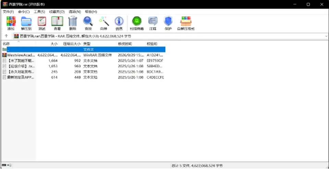
Task: Maximize the WinRAR window
Action: 308,4
